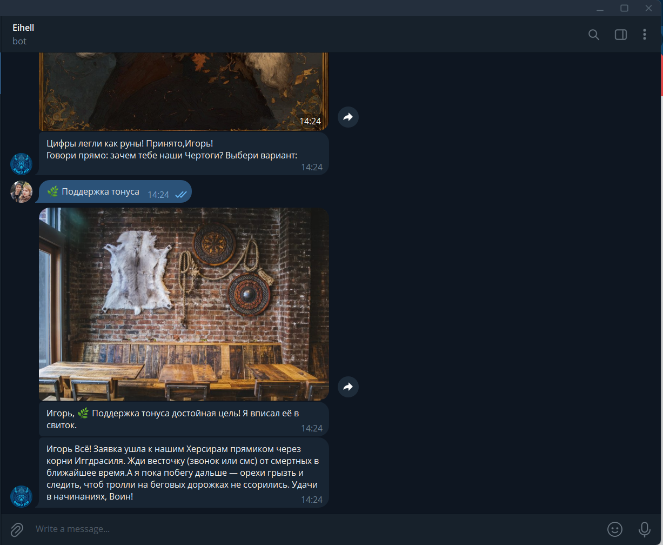The width and height of the screenshot is (663, 545).
Task: Close the Telegram window
Action: [649, 8]
